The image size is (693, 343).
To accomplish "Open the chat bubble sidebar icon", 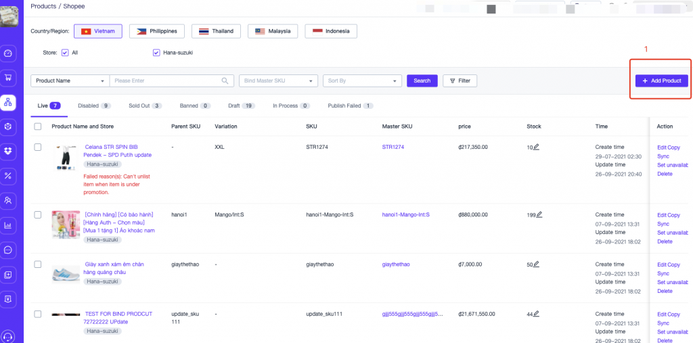I will tap(9, 250).
